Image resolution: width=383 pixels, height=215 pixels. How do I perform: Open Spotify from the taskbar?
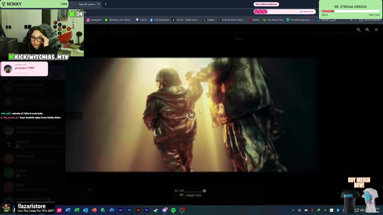click(173, 210)
